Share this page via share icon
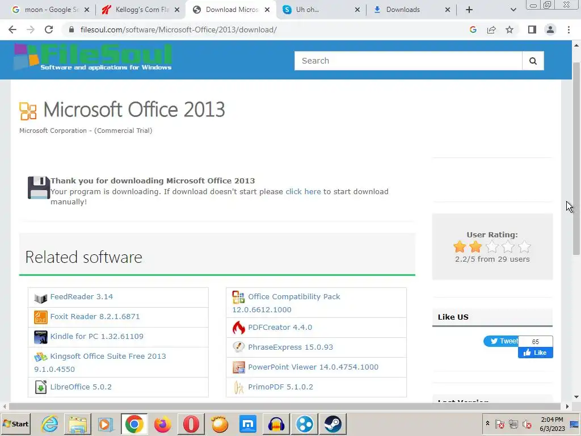 [x=491, y=30]
